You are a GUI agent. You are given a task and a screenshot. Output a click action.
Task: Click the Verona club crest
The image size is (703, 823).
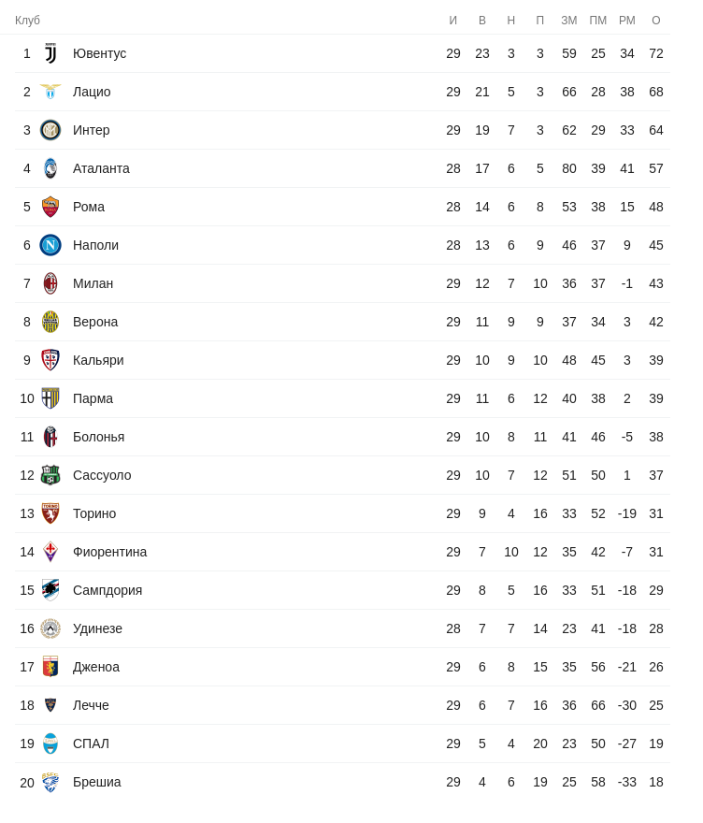50,322
